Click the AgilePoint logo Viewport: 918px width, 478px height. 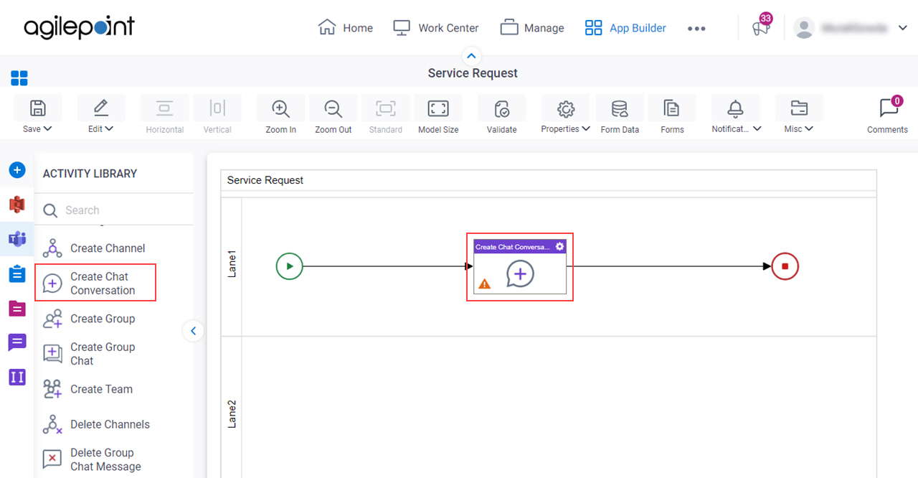(79, 28)
